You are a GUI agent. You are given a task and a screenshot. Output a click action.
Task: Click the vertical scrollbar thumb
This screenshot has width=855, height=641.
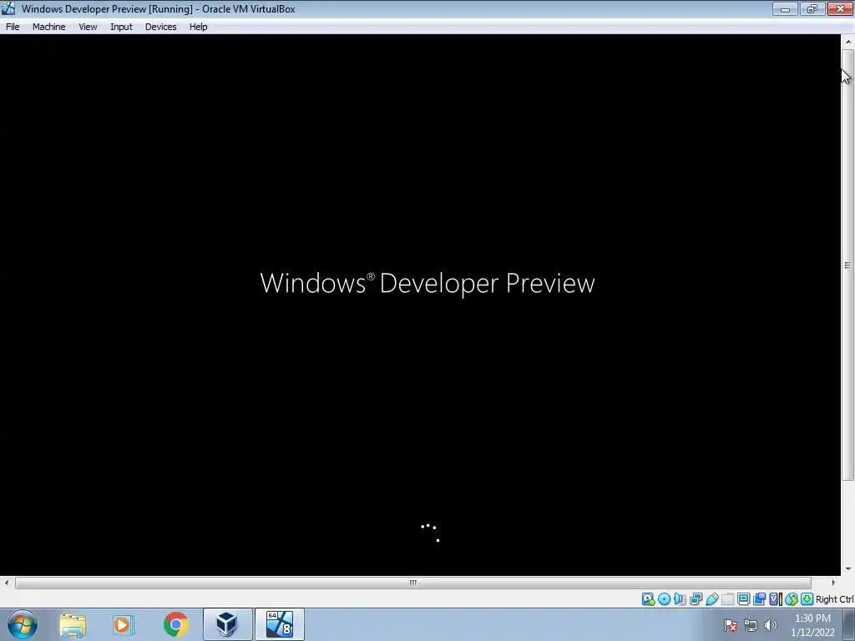click(848, 265)
